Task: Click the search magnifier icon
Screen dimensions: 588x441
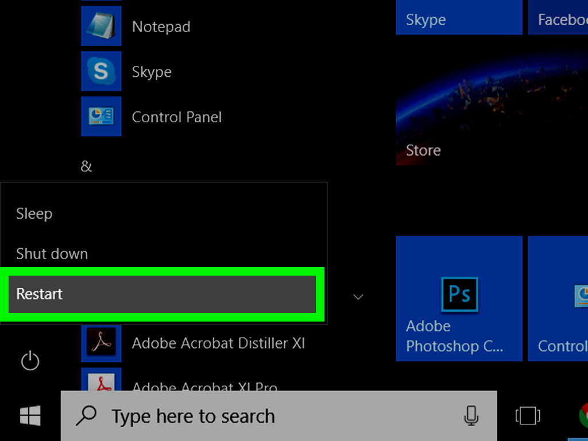Action: coord(86,416)
